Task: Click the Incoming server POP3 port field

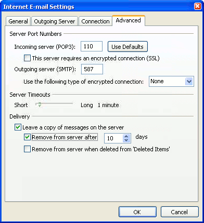Action: click(92, 46)
